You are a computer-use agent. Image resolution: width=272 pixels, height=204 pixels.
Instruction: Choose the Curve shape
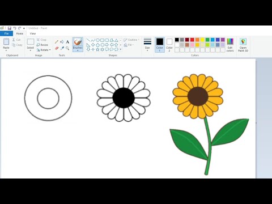[x=93, y=40]
